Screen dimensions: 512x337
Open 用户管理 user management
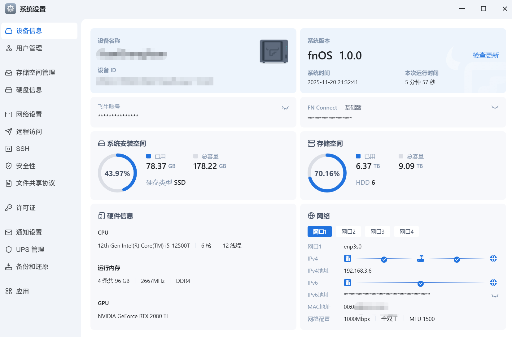coord(29,48)
